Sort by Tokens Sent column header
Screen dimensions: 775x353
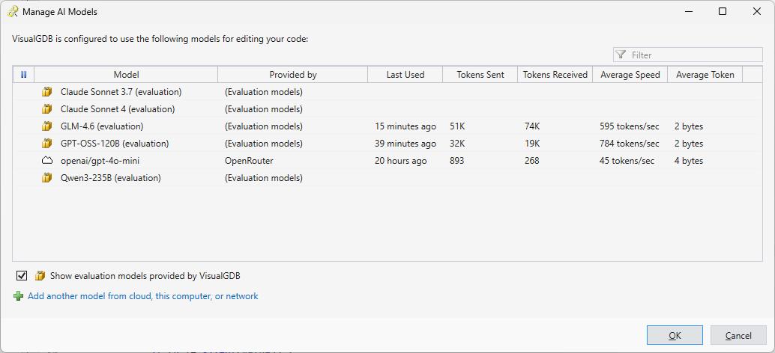pyautogui.click(x=480, y=75)
